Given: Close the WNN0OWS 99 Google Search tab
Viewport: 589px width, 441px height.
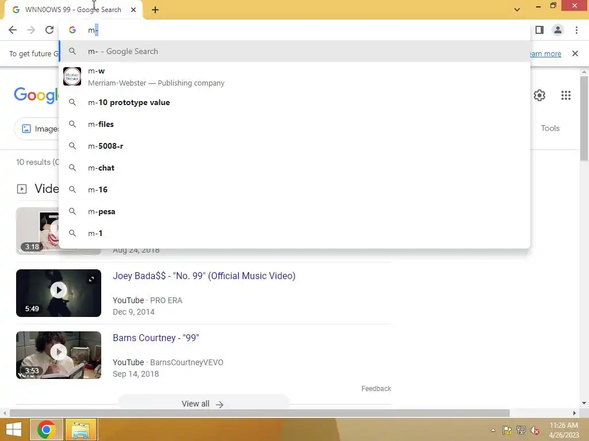Looking at the screenshot, I should pos(133,10).
